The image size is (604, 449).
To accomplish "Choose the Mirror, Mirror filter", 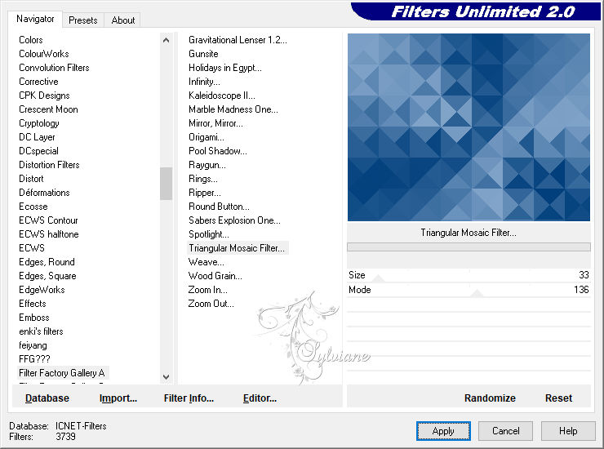I will coord(215,123).
